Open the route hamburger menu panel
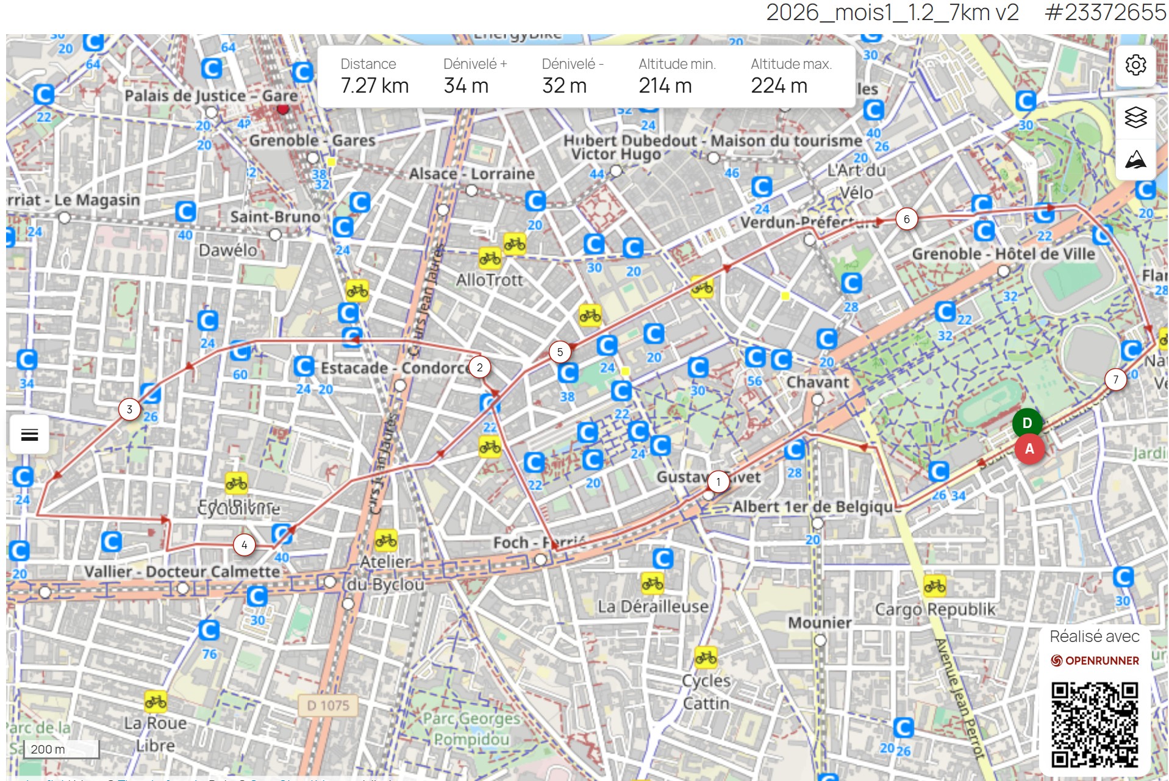The height and width of the screenshot is (781, 1169). [x=28, y=434]
